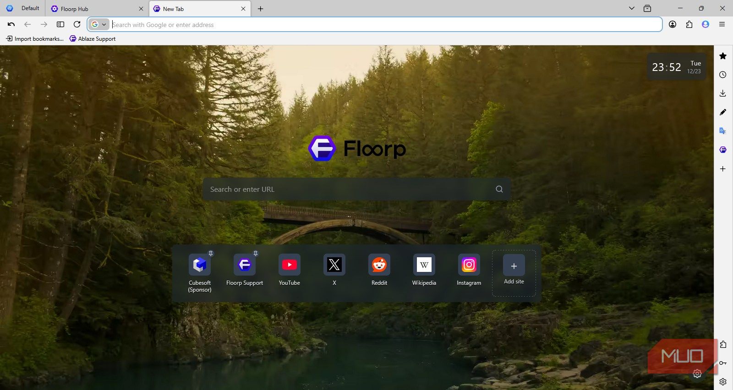Go back one page
This screenshot has height=390, width=733.
coord(27,25)
